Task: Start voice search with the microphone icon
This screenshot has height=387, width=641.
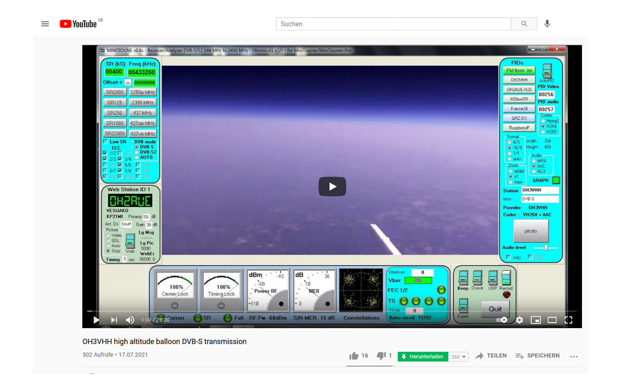Action: point(547,24)
